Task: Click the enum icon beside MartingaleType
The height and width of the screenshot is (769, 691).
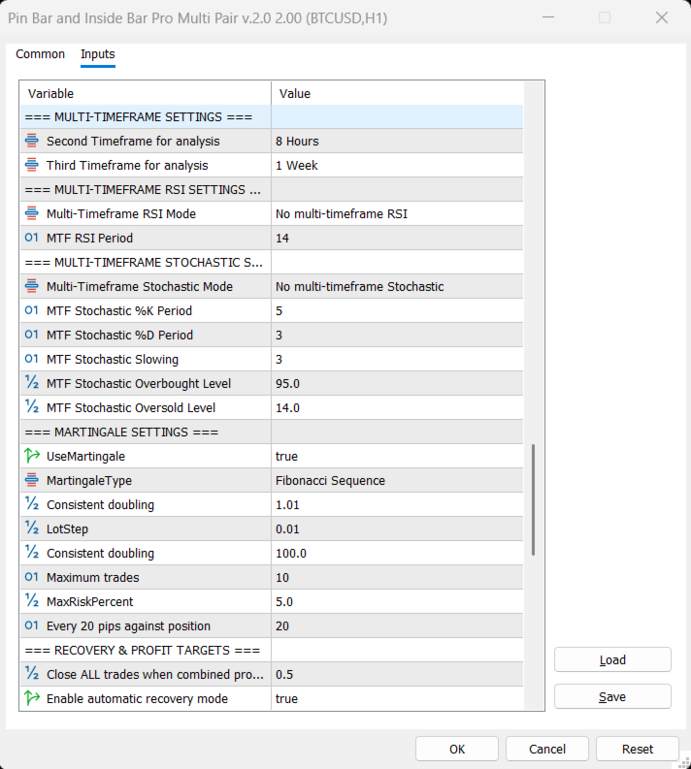Action: (32, 480)
